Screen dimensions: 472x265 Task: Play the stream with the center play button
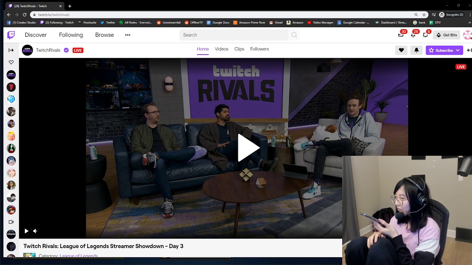pos(248,148)
